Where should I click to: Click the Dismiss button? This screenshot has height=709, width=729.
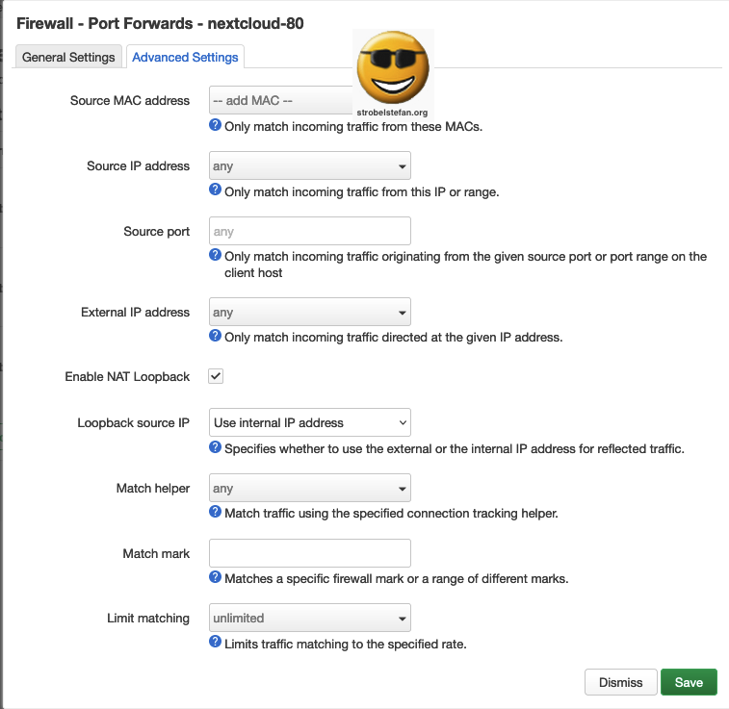(x=620, y=682)
